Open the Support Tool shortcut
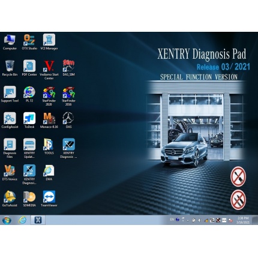258x258 pixels. [10, 94]
